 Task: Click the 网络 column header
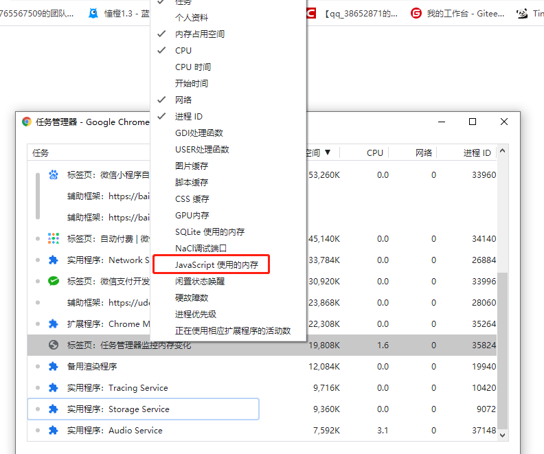424,153
